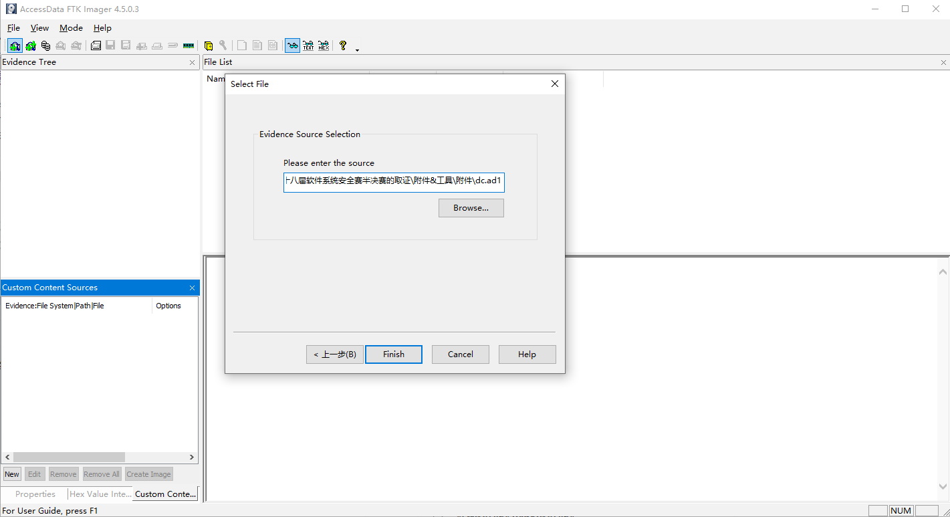This screenshot has height=517, width=950.
Task: Click Detect EFS Encryption key icon
Action: click(223, 45)
